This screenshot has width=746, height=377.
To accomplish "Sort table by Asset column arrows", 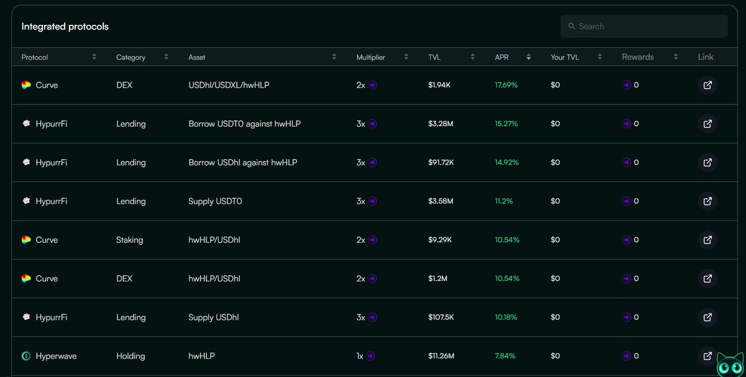I will (x=334, y=57).
